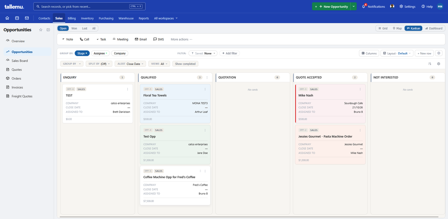448x219 pixels.
Task: Open three-dot menu on Test Opp card
Action: pyautogui.click(x=205, y=130)
